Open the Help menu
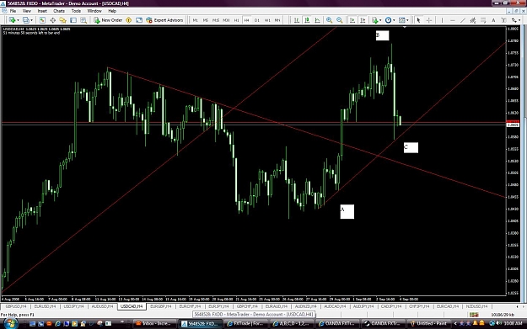Image resolution: width=527 pixels, height=329 pixels. (112, 11)
